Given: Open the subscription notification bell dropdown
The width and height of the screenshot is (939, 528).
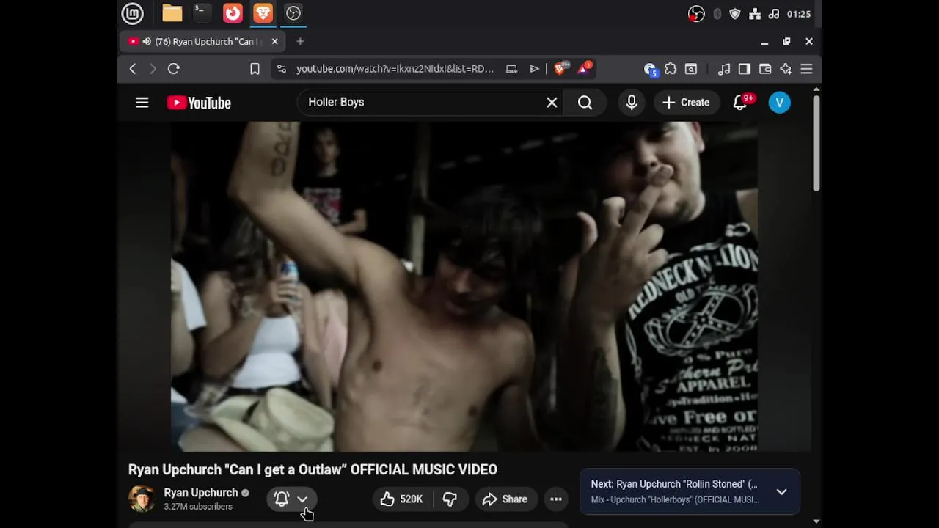Looking at the screenshot, I should [291, 499].
